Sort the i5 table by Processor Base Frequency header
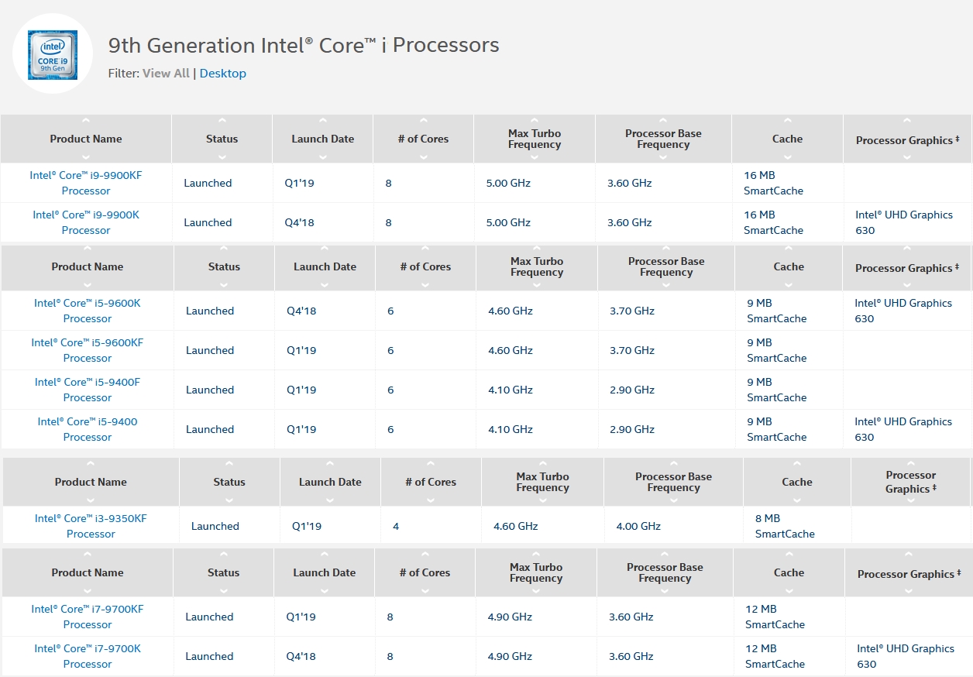973x677 pixels. click(666, 266)
